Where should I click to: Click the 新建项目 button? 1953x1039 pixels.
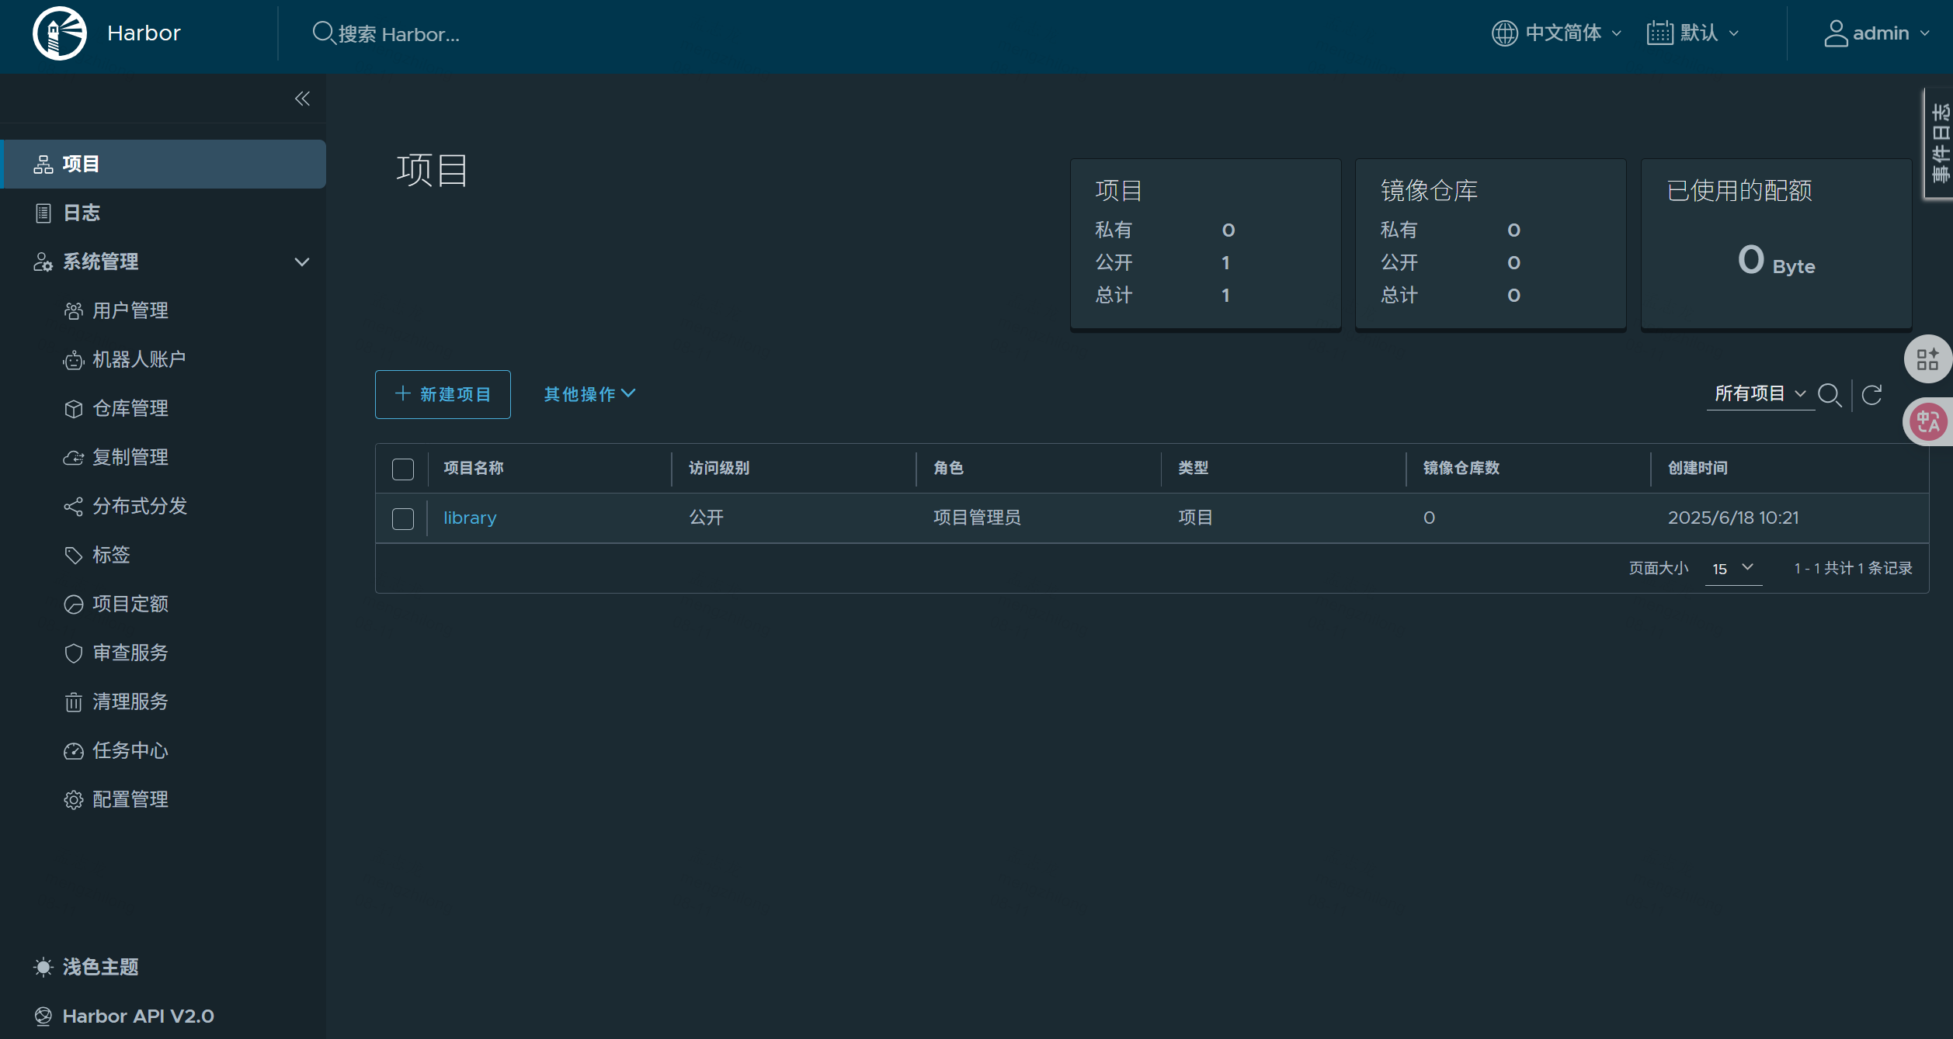coord(442,394)
